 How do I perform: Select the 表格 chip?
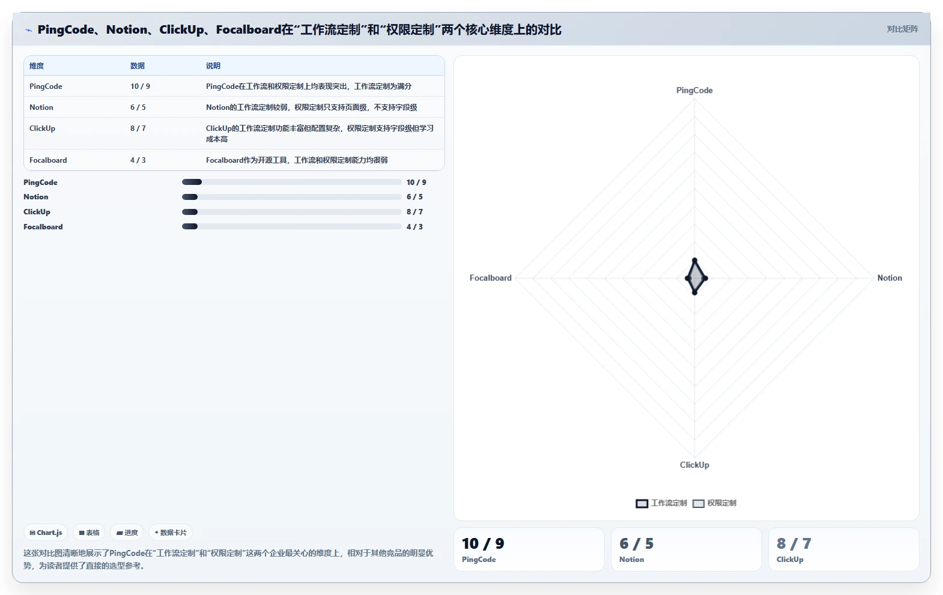89,533
